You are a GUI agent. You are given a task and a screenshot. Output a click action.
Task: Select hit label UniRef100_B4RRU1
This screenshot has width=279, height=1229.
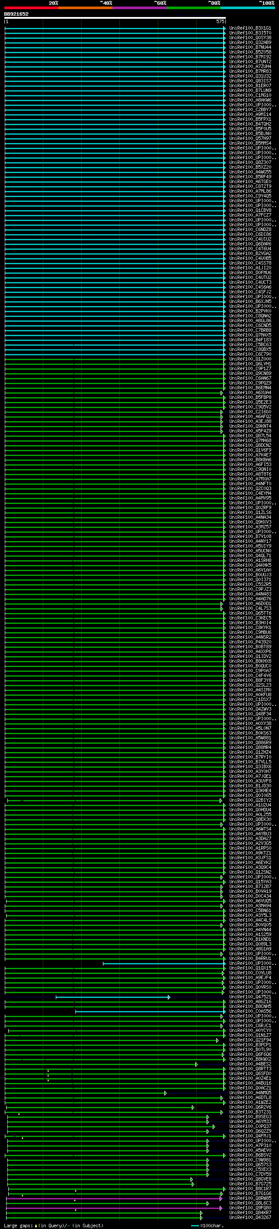pos(250,958)
